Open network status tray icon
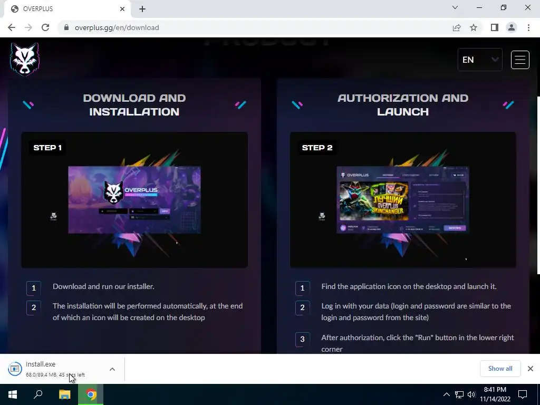Image resolution: width=540 pixels, height=405 pixels. coord(459,394)
